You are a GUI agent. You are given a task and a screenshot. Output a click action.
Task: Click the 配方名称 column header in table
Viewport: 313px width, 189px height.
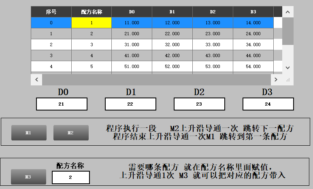(92, 12)
